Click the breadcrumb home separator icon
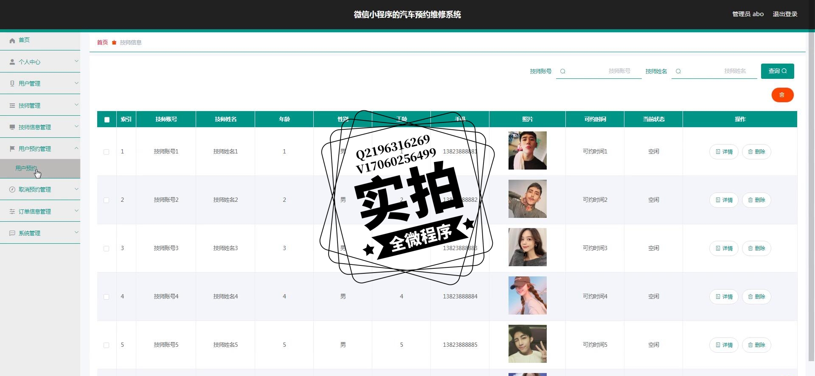Viewport: 815px width, 376px height. click(x=114, y=42)
